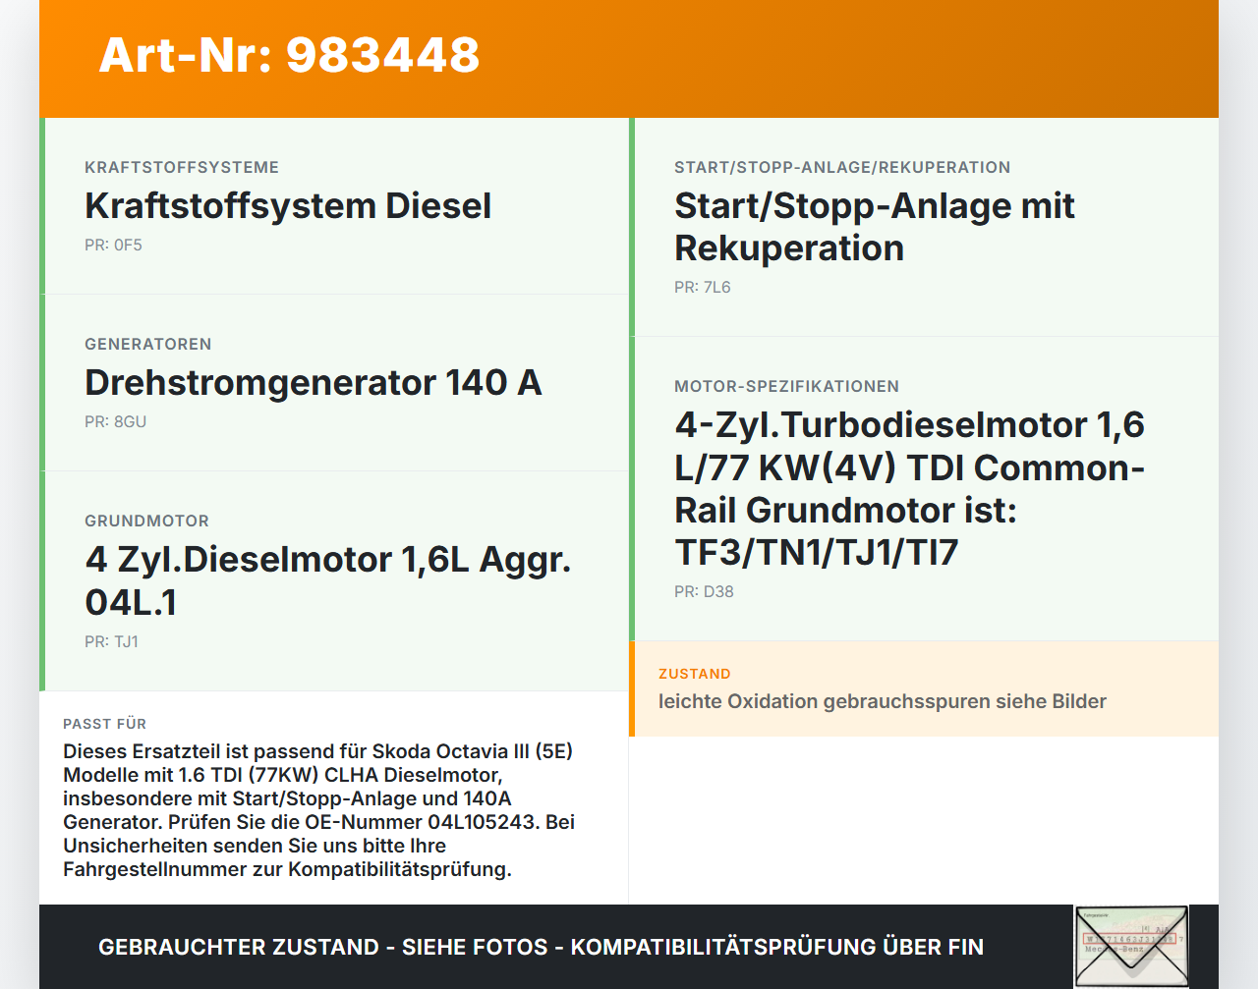Click the PR: TJ1 code
Image resolution: width=1258 pixels, height=989 pixels.
coord(112,641)
